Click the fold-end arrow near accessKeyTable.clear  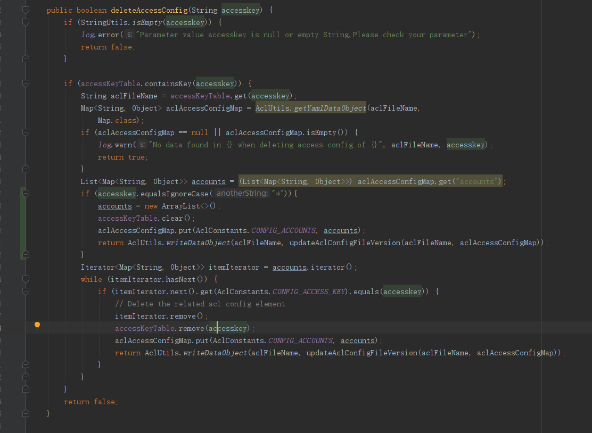tap(25, 254)
